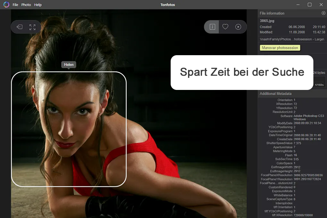The height and width of the screenshot is (218, 327).
Task: Open the File menu
Action: point(15,4)
